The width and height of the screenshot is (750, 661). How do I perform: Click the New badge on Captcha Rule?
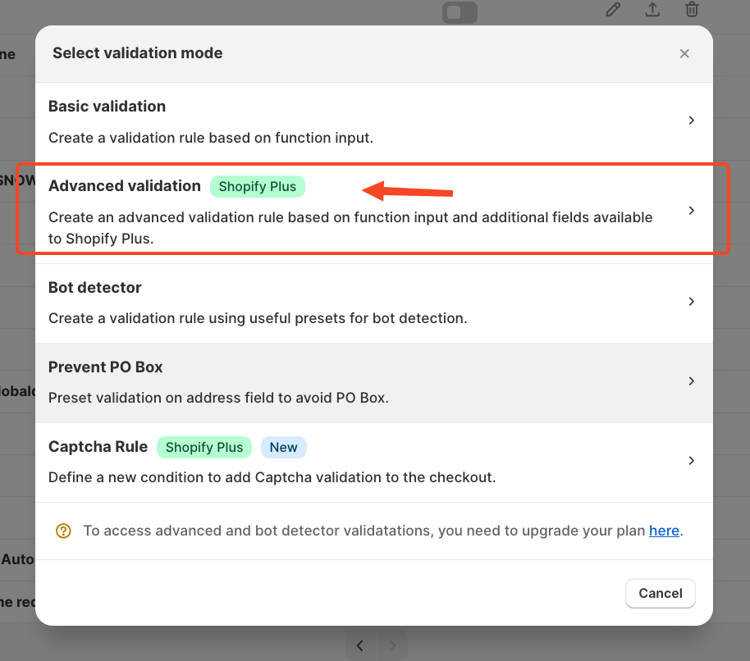[x=284, y=447]
